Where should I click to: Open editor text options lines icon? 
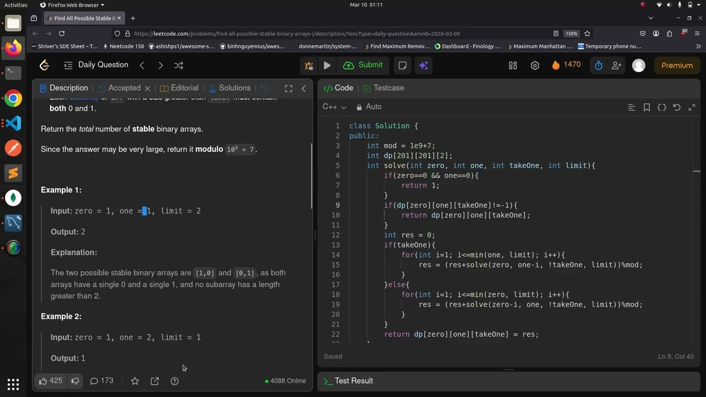tap(632, 108)
